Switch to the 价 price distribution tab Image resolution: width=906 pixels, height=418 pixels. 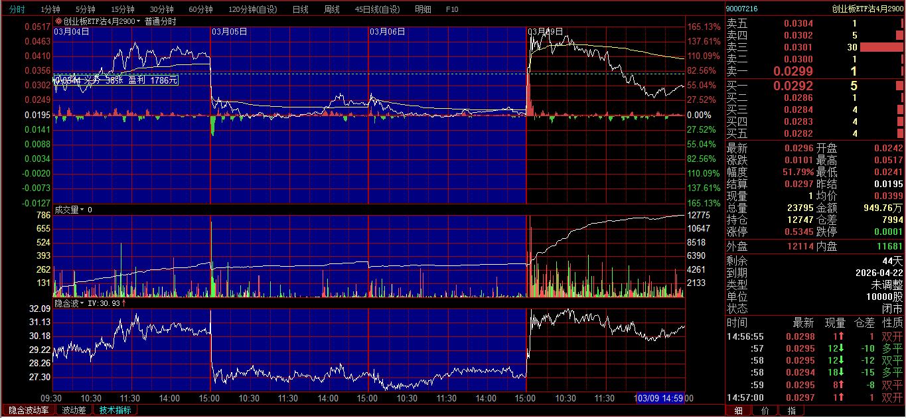pyautogui.click(x=765, y=411)
